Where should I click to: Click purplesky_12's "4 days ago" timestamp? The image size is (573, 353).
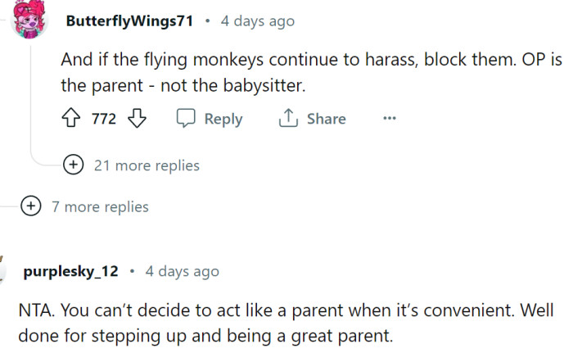pyautogui.click(x=182, y=271)
